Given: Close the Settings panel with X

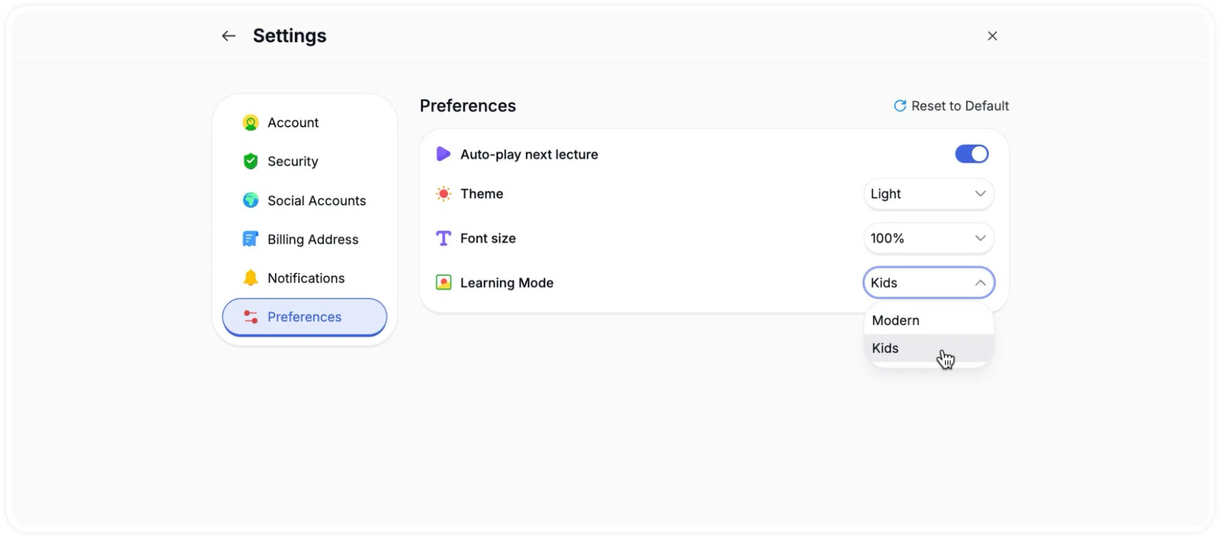Looking at the screenshot, I should click(x=992, y=36).
